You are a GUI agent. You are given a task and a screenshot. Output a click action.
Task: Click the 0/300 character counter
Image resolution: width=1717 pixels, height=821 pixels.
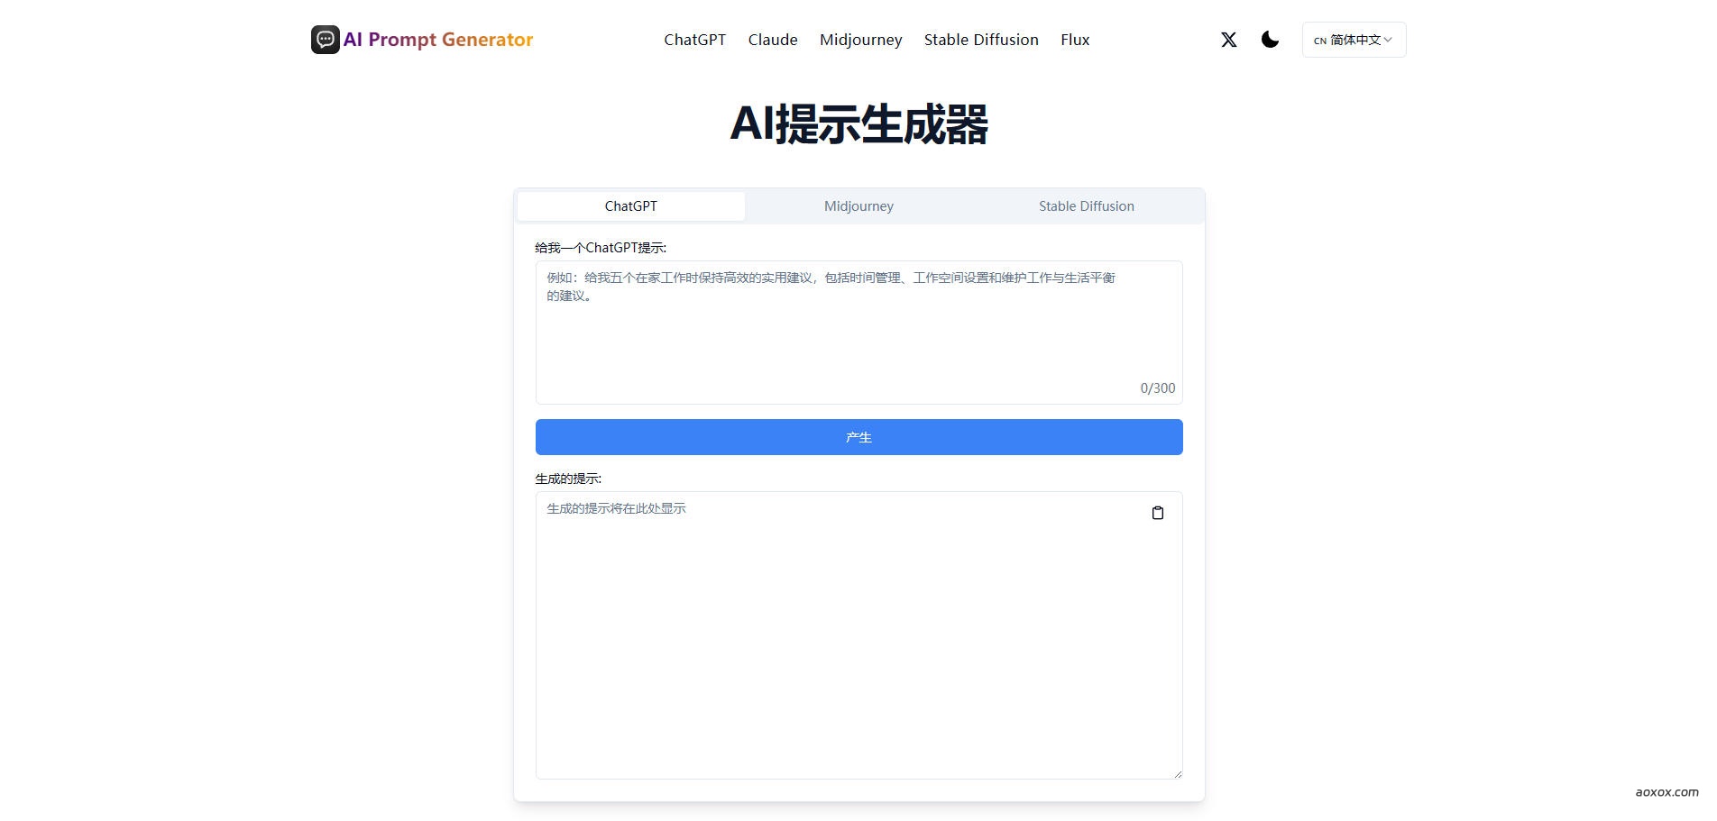pyautogui.click(x=1158, y=388)
